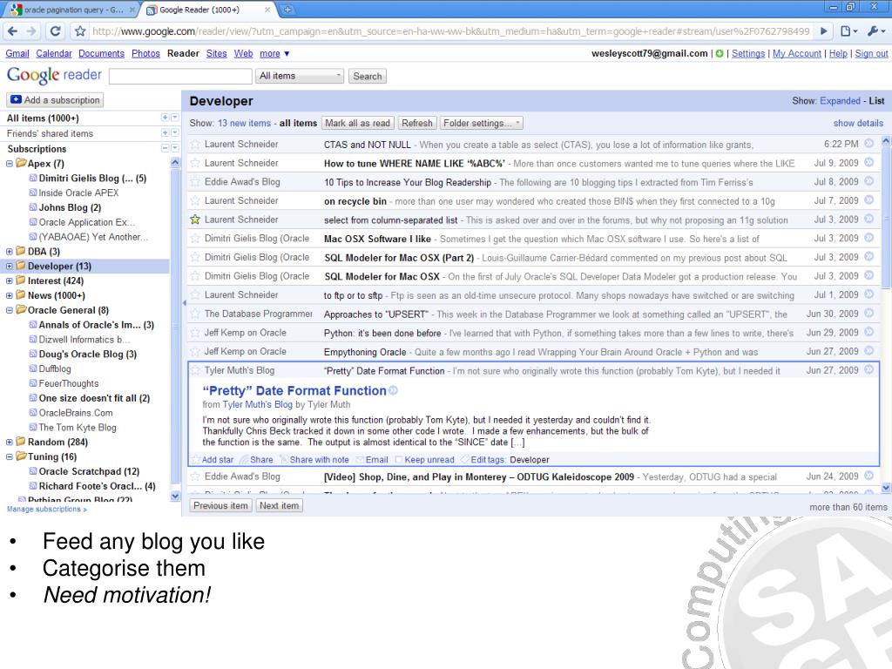Go to the Previous item

[x=220, y=505]
